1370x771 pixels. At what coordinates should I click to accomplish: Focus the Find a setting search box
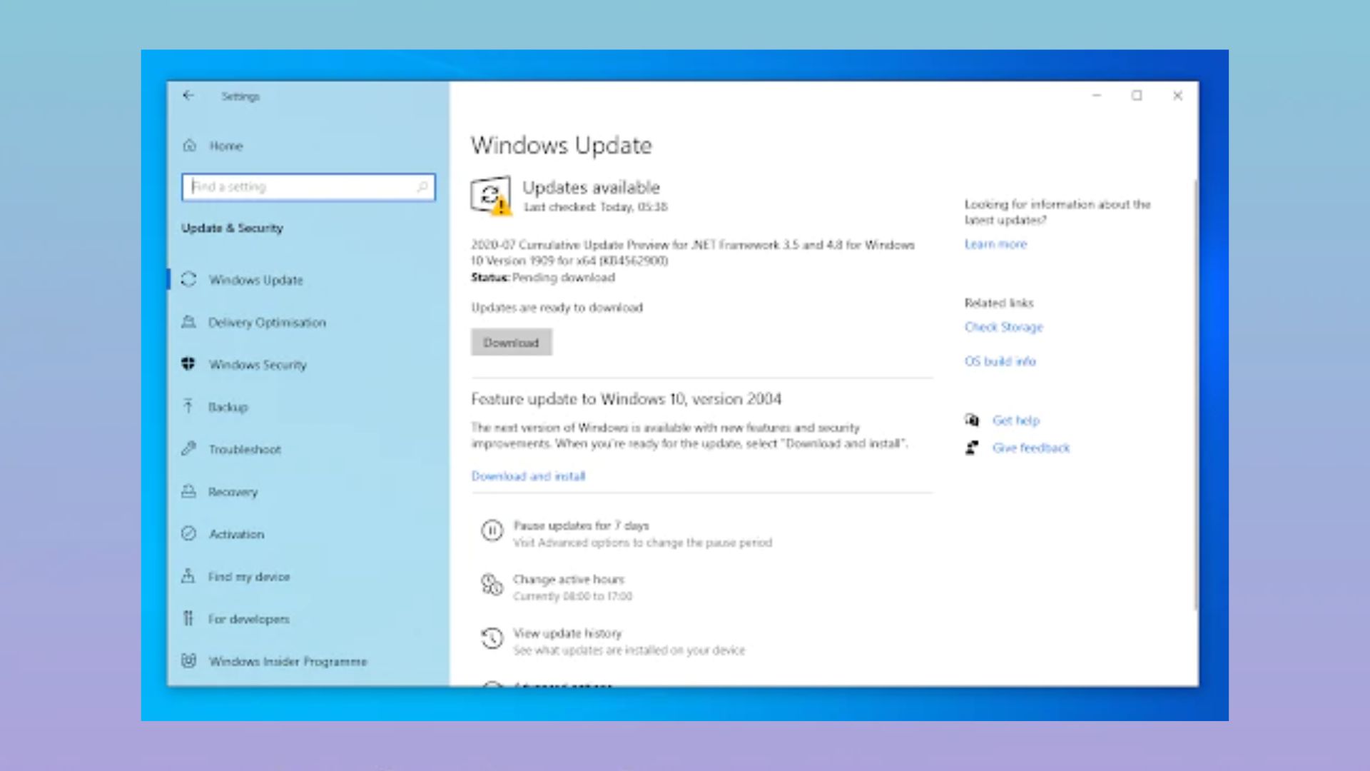coord(308,187)
